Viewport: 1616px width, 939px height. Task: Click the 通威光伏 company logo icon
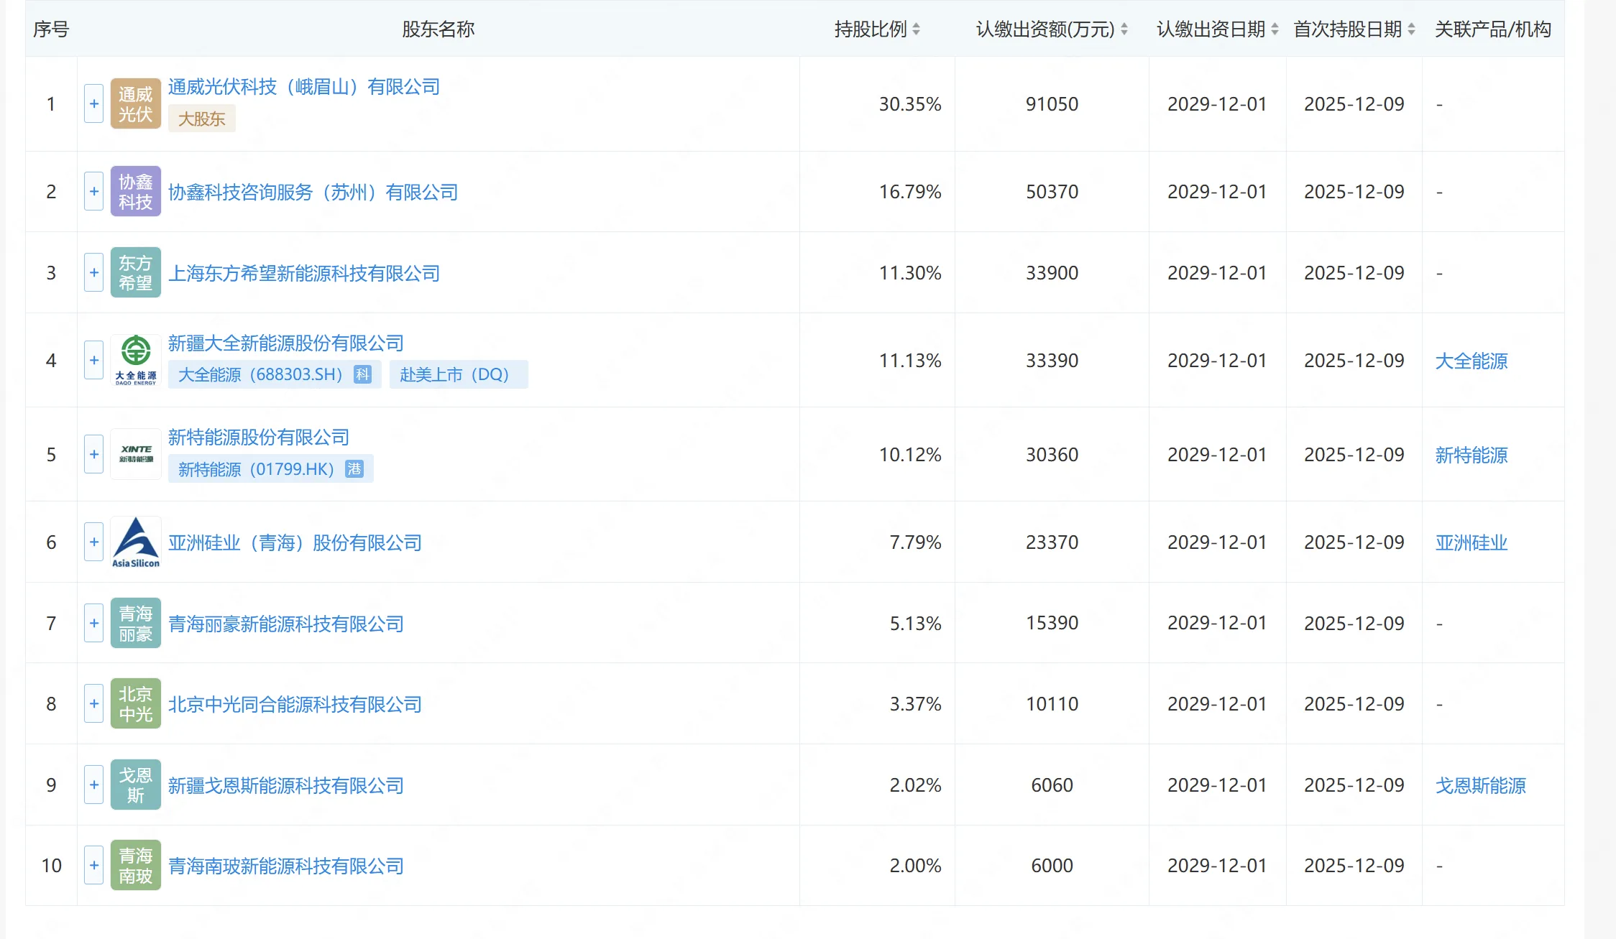[135, 104]
